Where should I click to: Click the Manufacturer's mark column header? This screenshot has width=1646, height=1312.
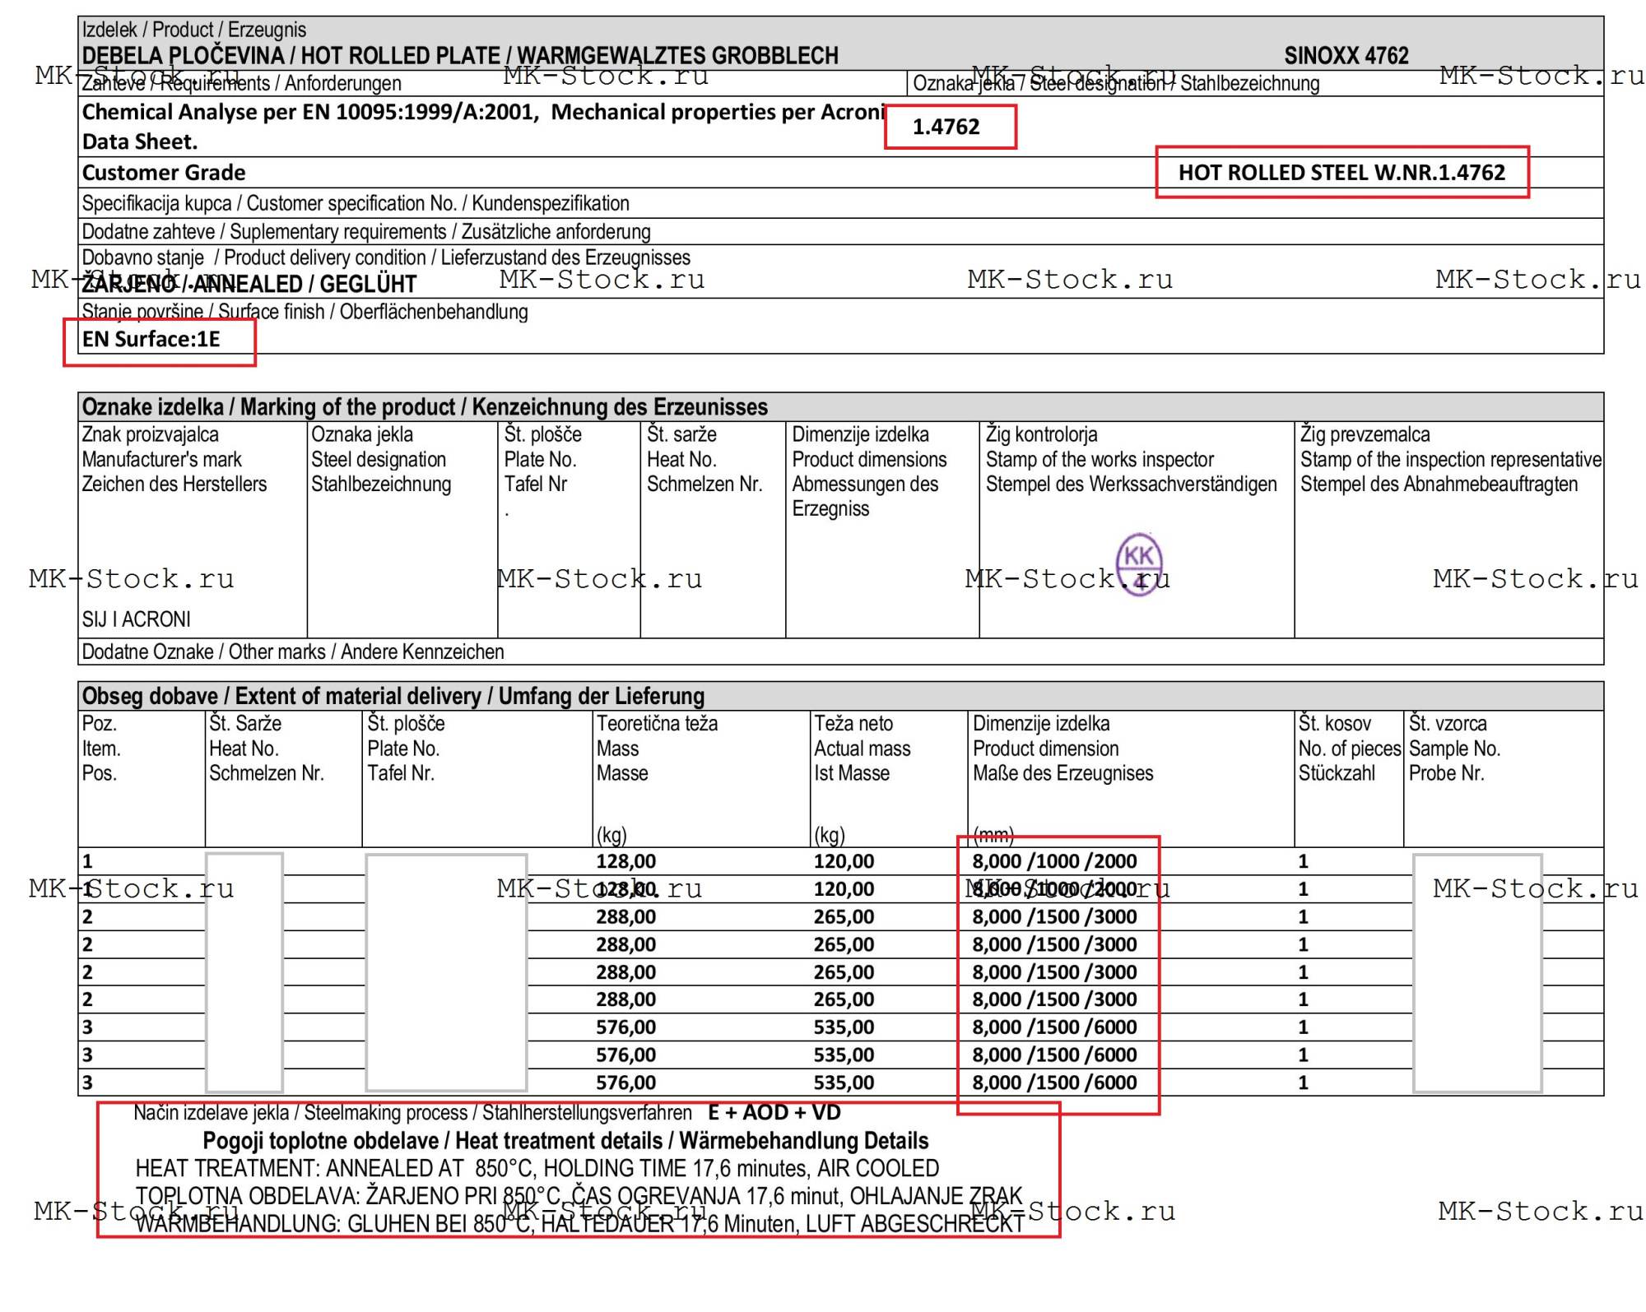click(x=174, y=459)
